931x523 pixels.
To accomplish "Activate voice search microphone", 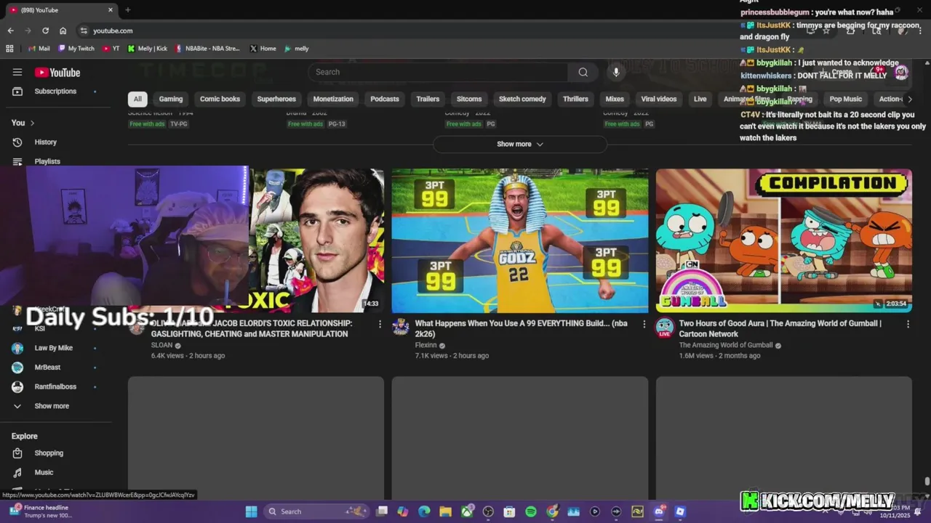I will click(x=616, y=72).
